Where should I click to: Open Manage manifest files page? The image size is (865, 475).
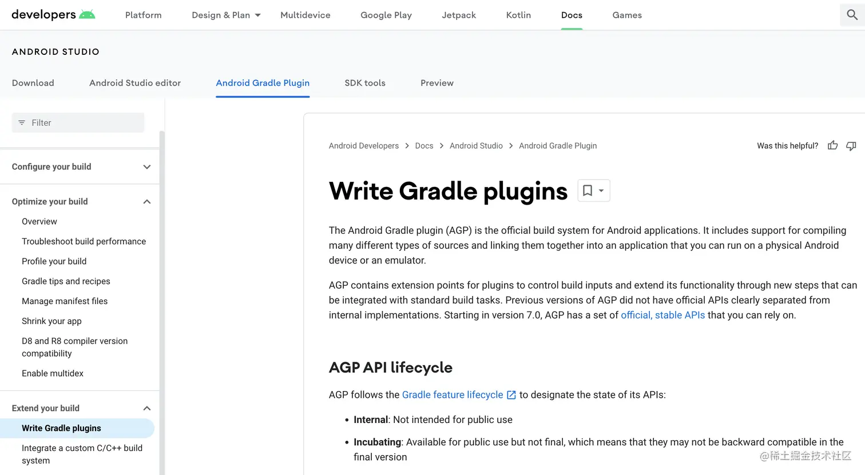coord(65,301)
